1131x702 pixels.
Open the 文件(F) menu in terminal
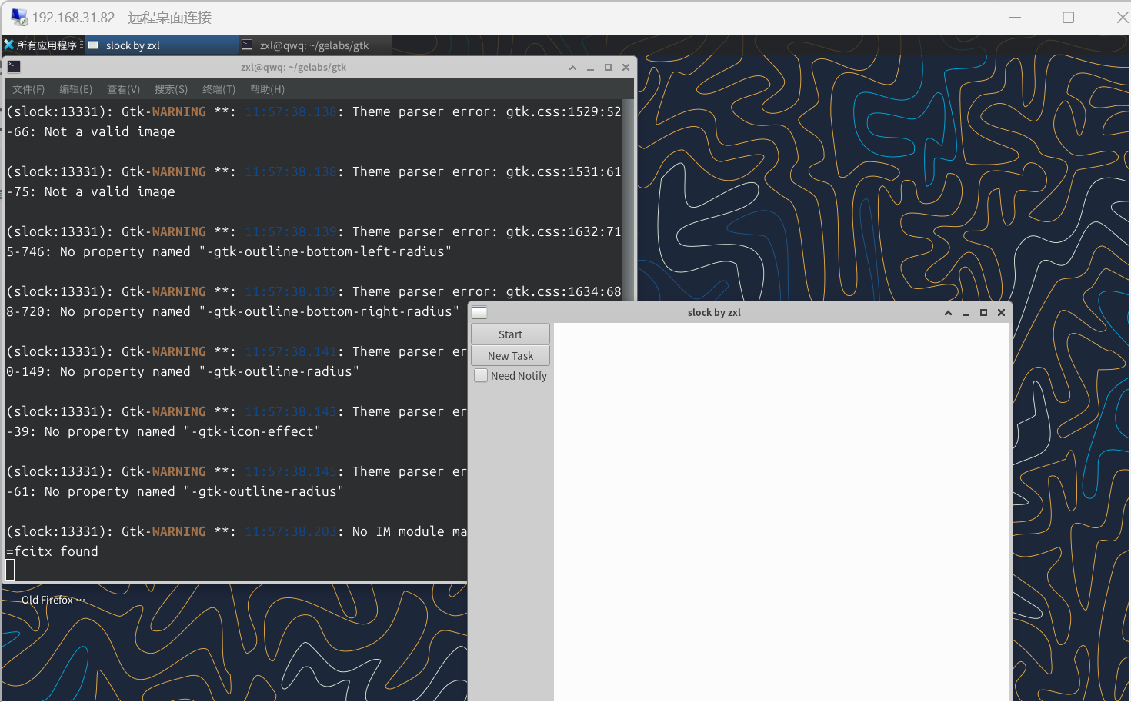pos(28,89)
